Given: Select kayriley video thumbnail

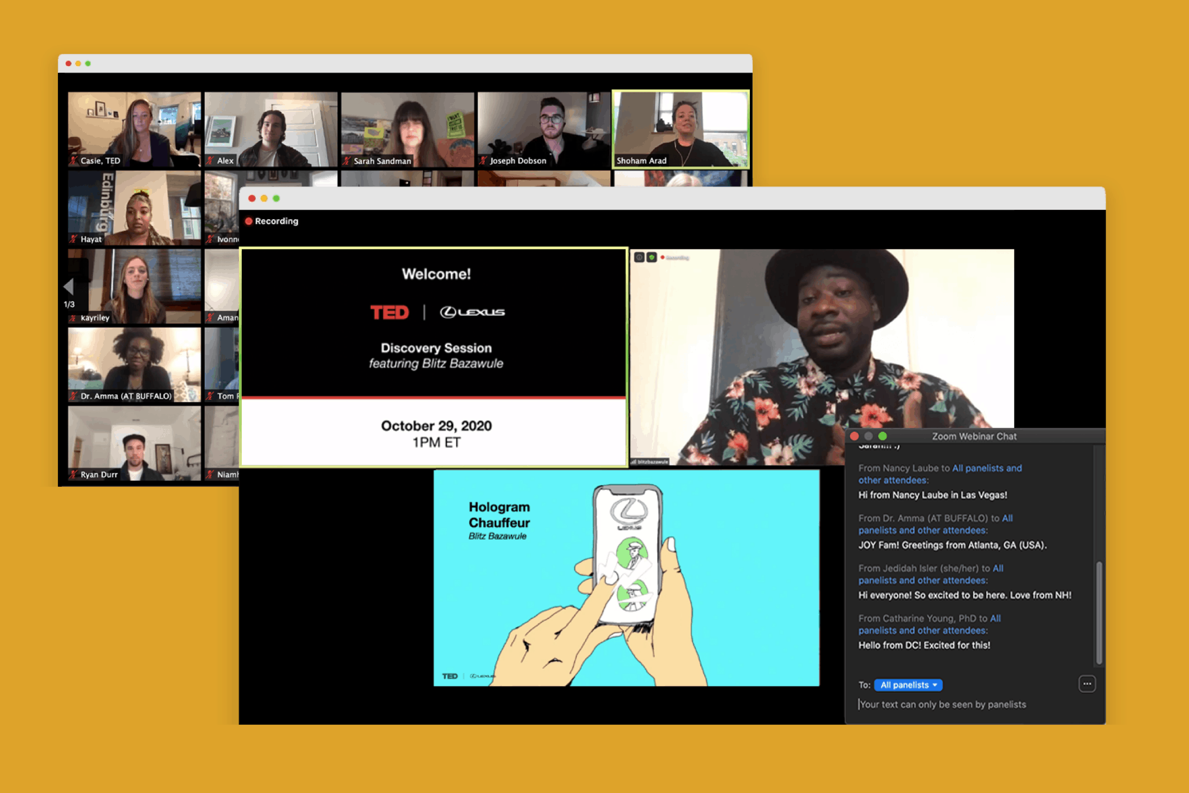Looking at the screenshot, I should point(134,286).
